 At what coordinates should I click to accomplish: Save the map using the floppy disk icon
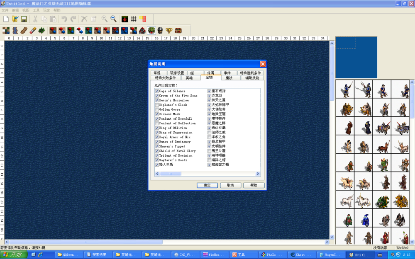click(24, 19)
